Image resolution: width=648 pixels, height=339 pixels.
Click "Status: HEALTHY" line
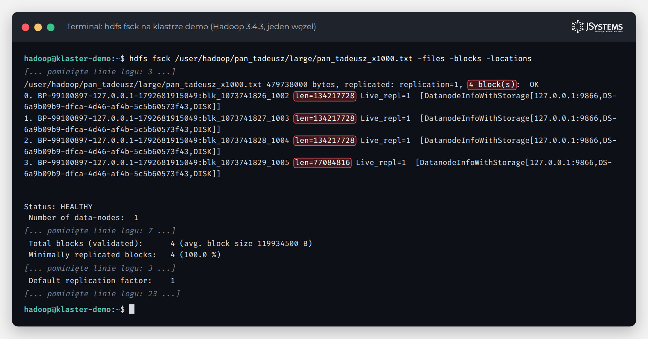coord(58,207)
